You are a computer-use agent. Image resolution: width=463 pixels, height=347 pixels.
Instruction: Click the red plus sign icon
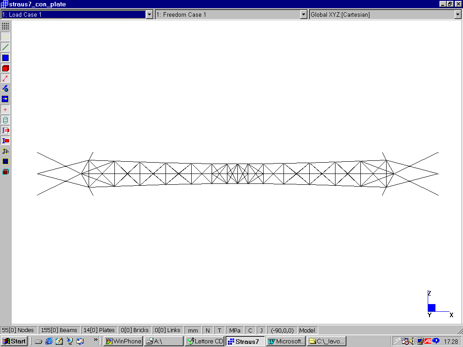5,110
